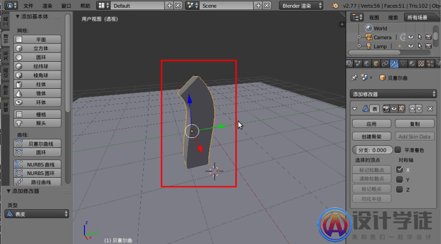Toggle modifier edit mode icon

coord(402,109)
